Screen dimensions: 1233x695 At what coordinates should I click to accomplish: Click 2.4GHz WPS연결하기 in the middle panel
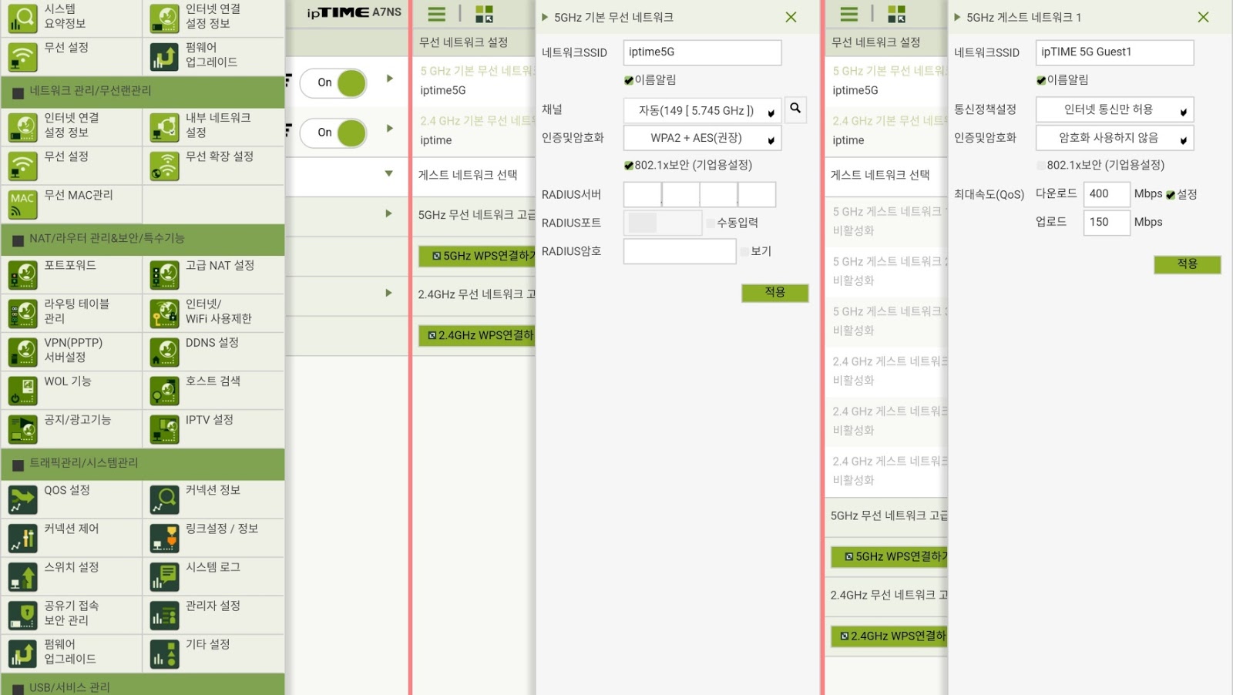coord(477,335)
